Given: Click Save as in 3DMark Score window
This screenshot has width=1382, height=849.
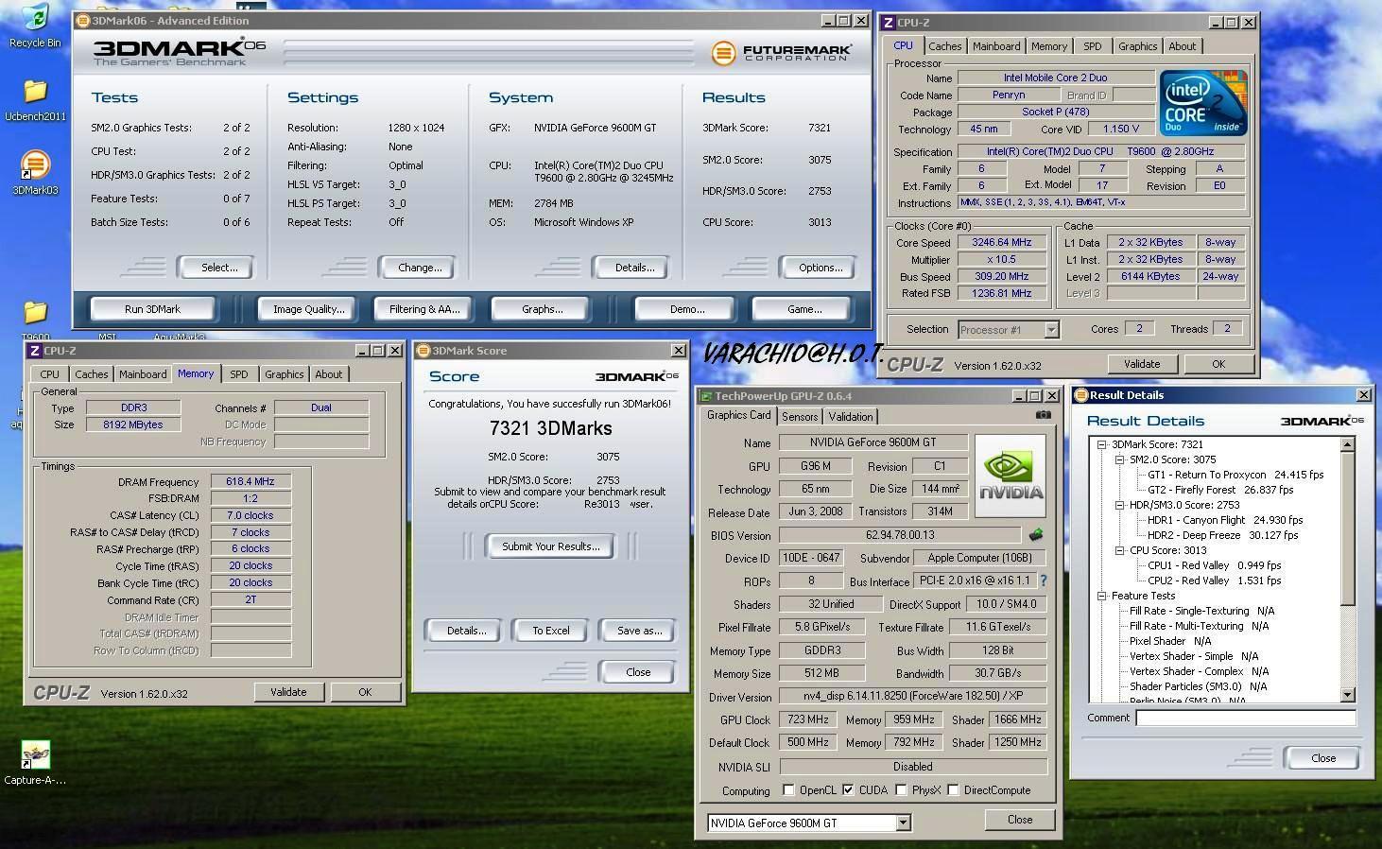Looking at the screenshot, I should tap(639, 631).
